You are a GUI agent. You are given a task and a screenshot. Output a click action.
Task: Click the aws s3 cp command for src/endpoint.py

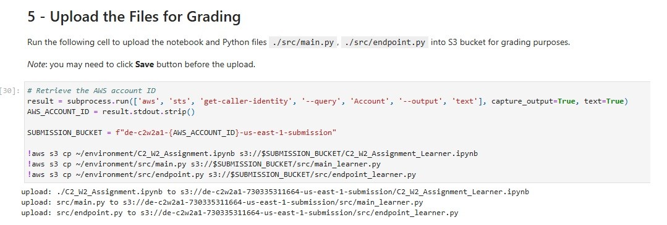222,174
